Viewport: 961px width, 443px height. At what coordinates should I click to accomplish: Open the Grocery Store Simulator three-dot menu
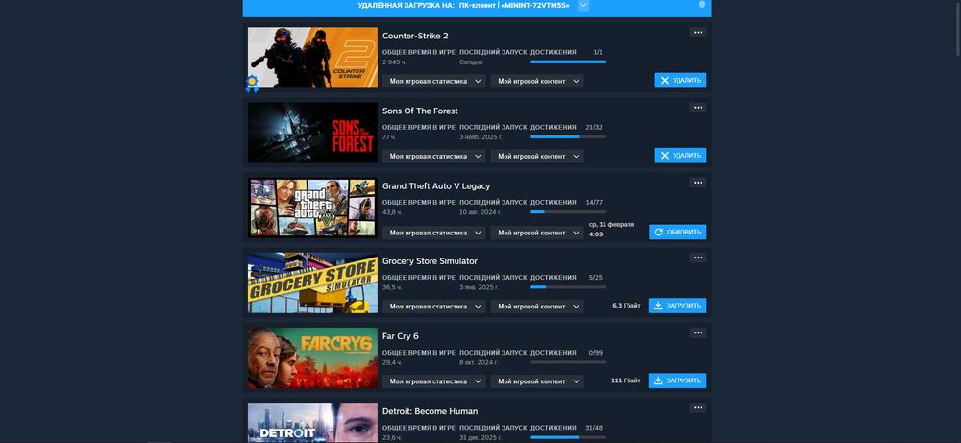tap(698, 258)
